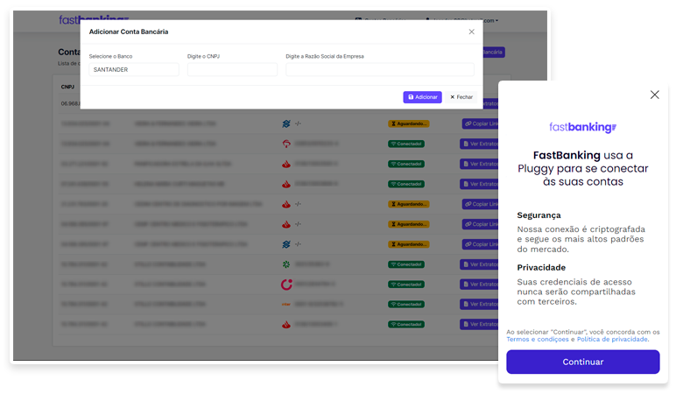Click the fastbanking logo in the header
Image resolution: width=683 pixels, height=401 pixels.
[x=94, y=18]
